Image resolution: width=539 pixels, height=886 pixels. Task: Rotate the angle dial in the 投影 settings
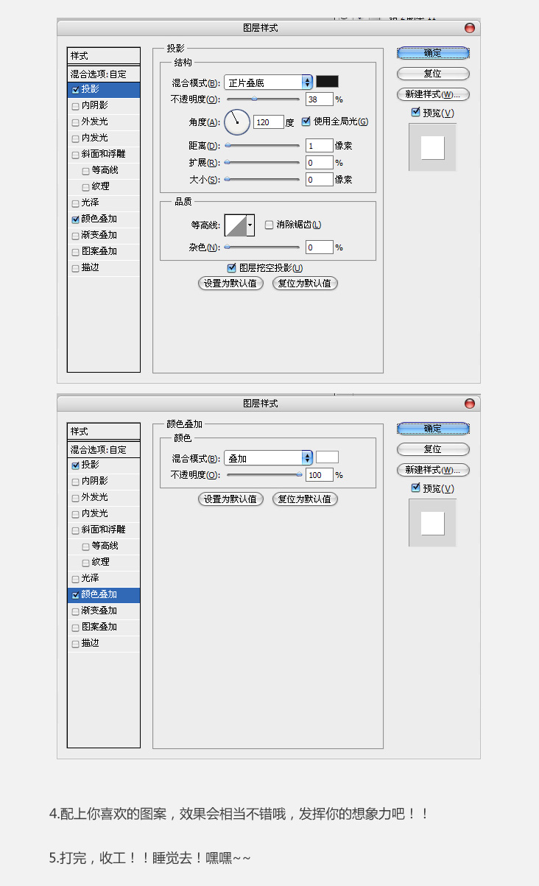click(237, 122)
